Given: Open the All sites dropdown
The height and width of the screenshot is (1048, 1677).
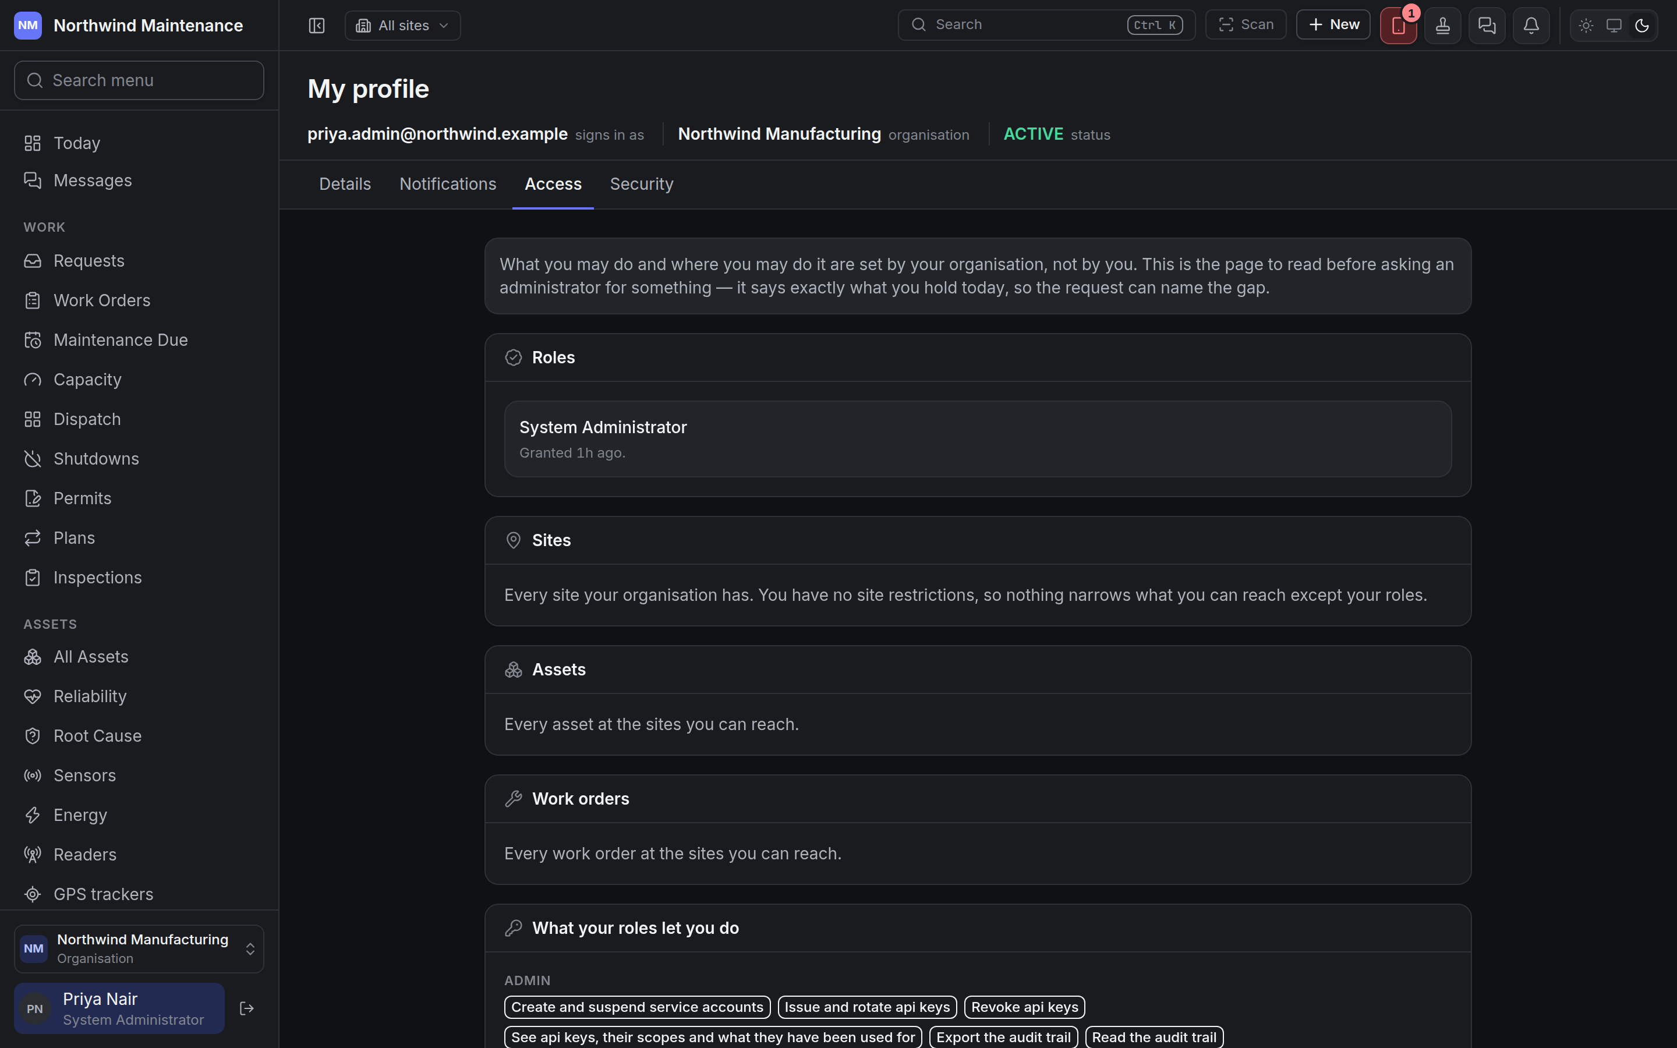Looking at the screenshot, I should 402,26.
